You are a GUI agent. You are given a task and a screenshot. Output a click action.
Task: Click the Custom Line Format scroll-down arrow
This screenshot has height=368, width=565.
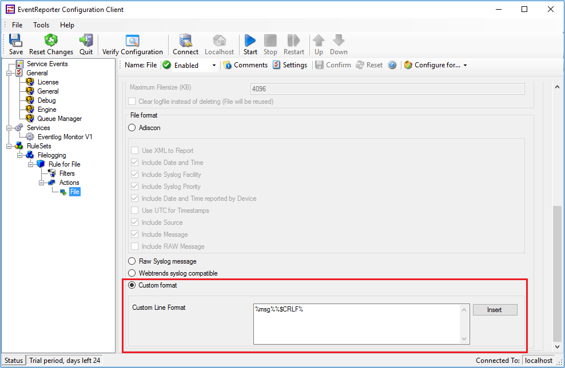tap(464, 338)
